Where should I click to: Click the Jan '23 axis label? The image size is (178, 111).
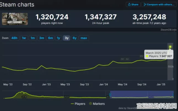pyautogui.click(x=46, y=84)
